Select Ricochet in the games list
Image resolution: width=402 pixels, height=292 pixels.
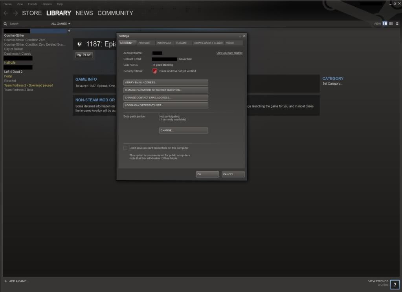coord(10,81)
